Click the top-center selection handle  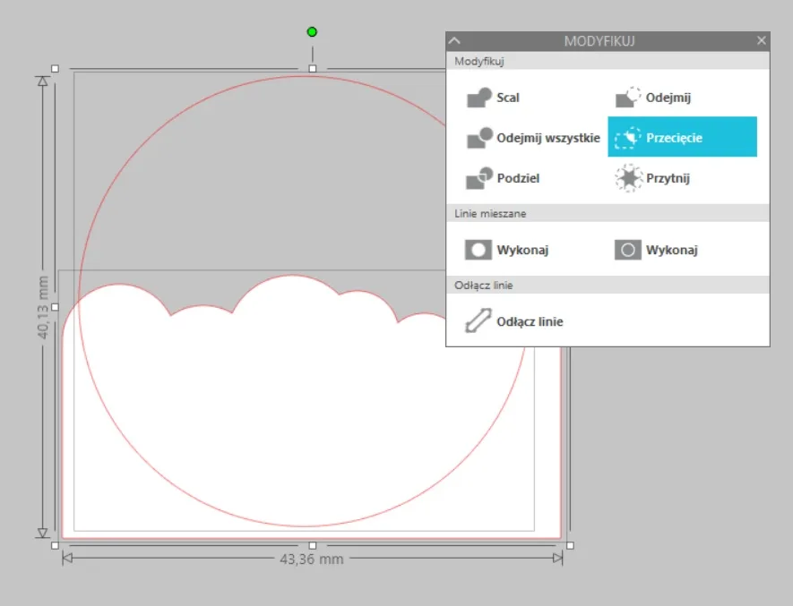(x=313, y=69)
